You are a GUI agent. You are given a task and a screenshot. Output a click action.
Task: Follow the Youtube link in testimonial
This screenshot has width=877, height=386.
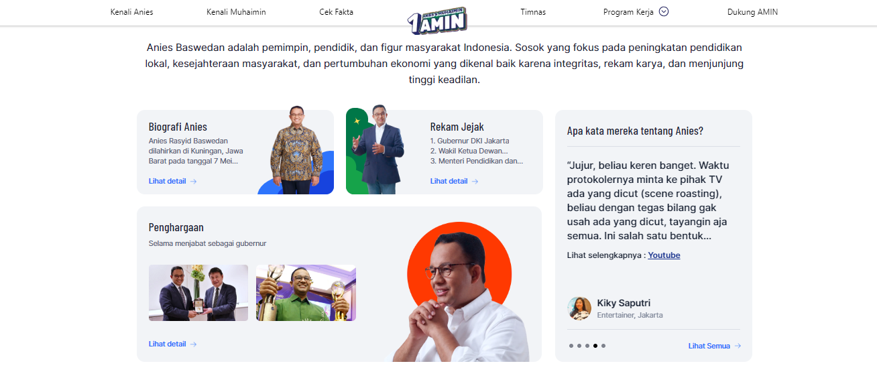pyautogui.click(x=664, y=255)
